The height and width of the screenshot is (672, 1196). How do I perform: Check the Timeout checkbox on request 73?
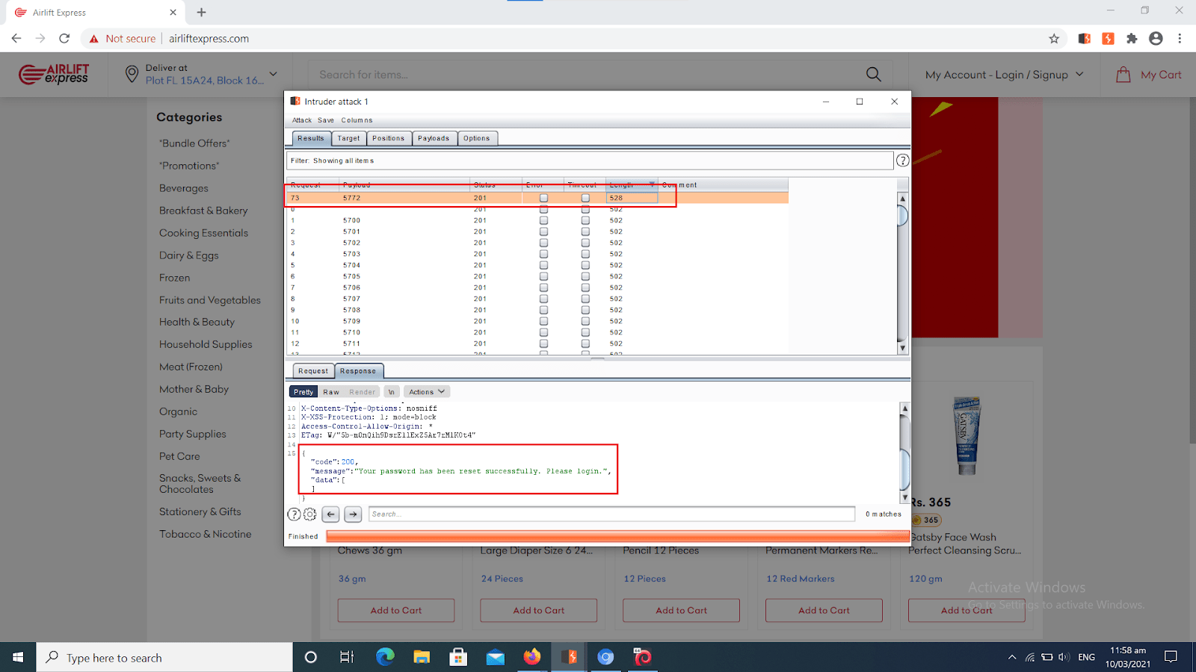[585, 198]
